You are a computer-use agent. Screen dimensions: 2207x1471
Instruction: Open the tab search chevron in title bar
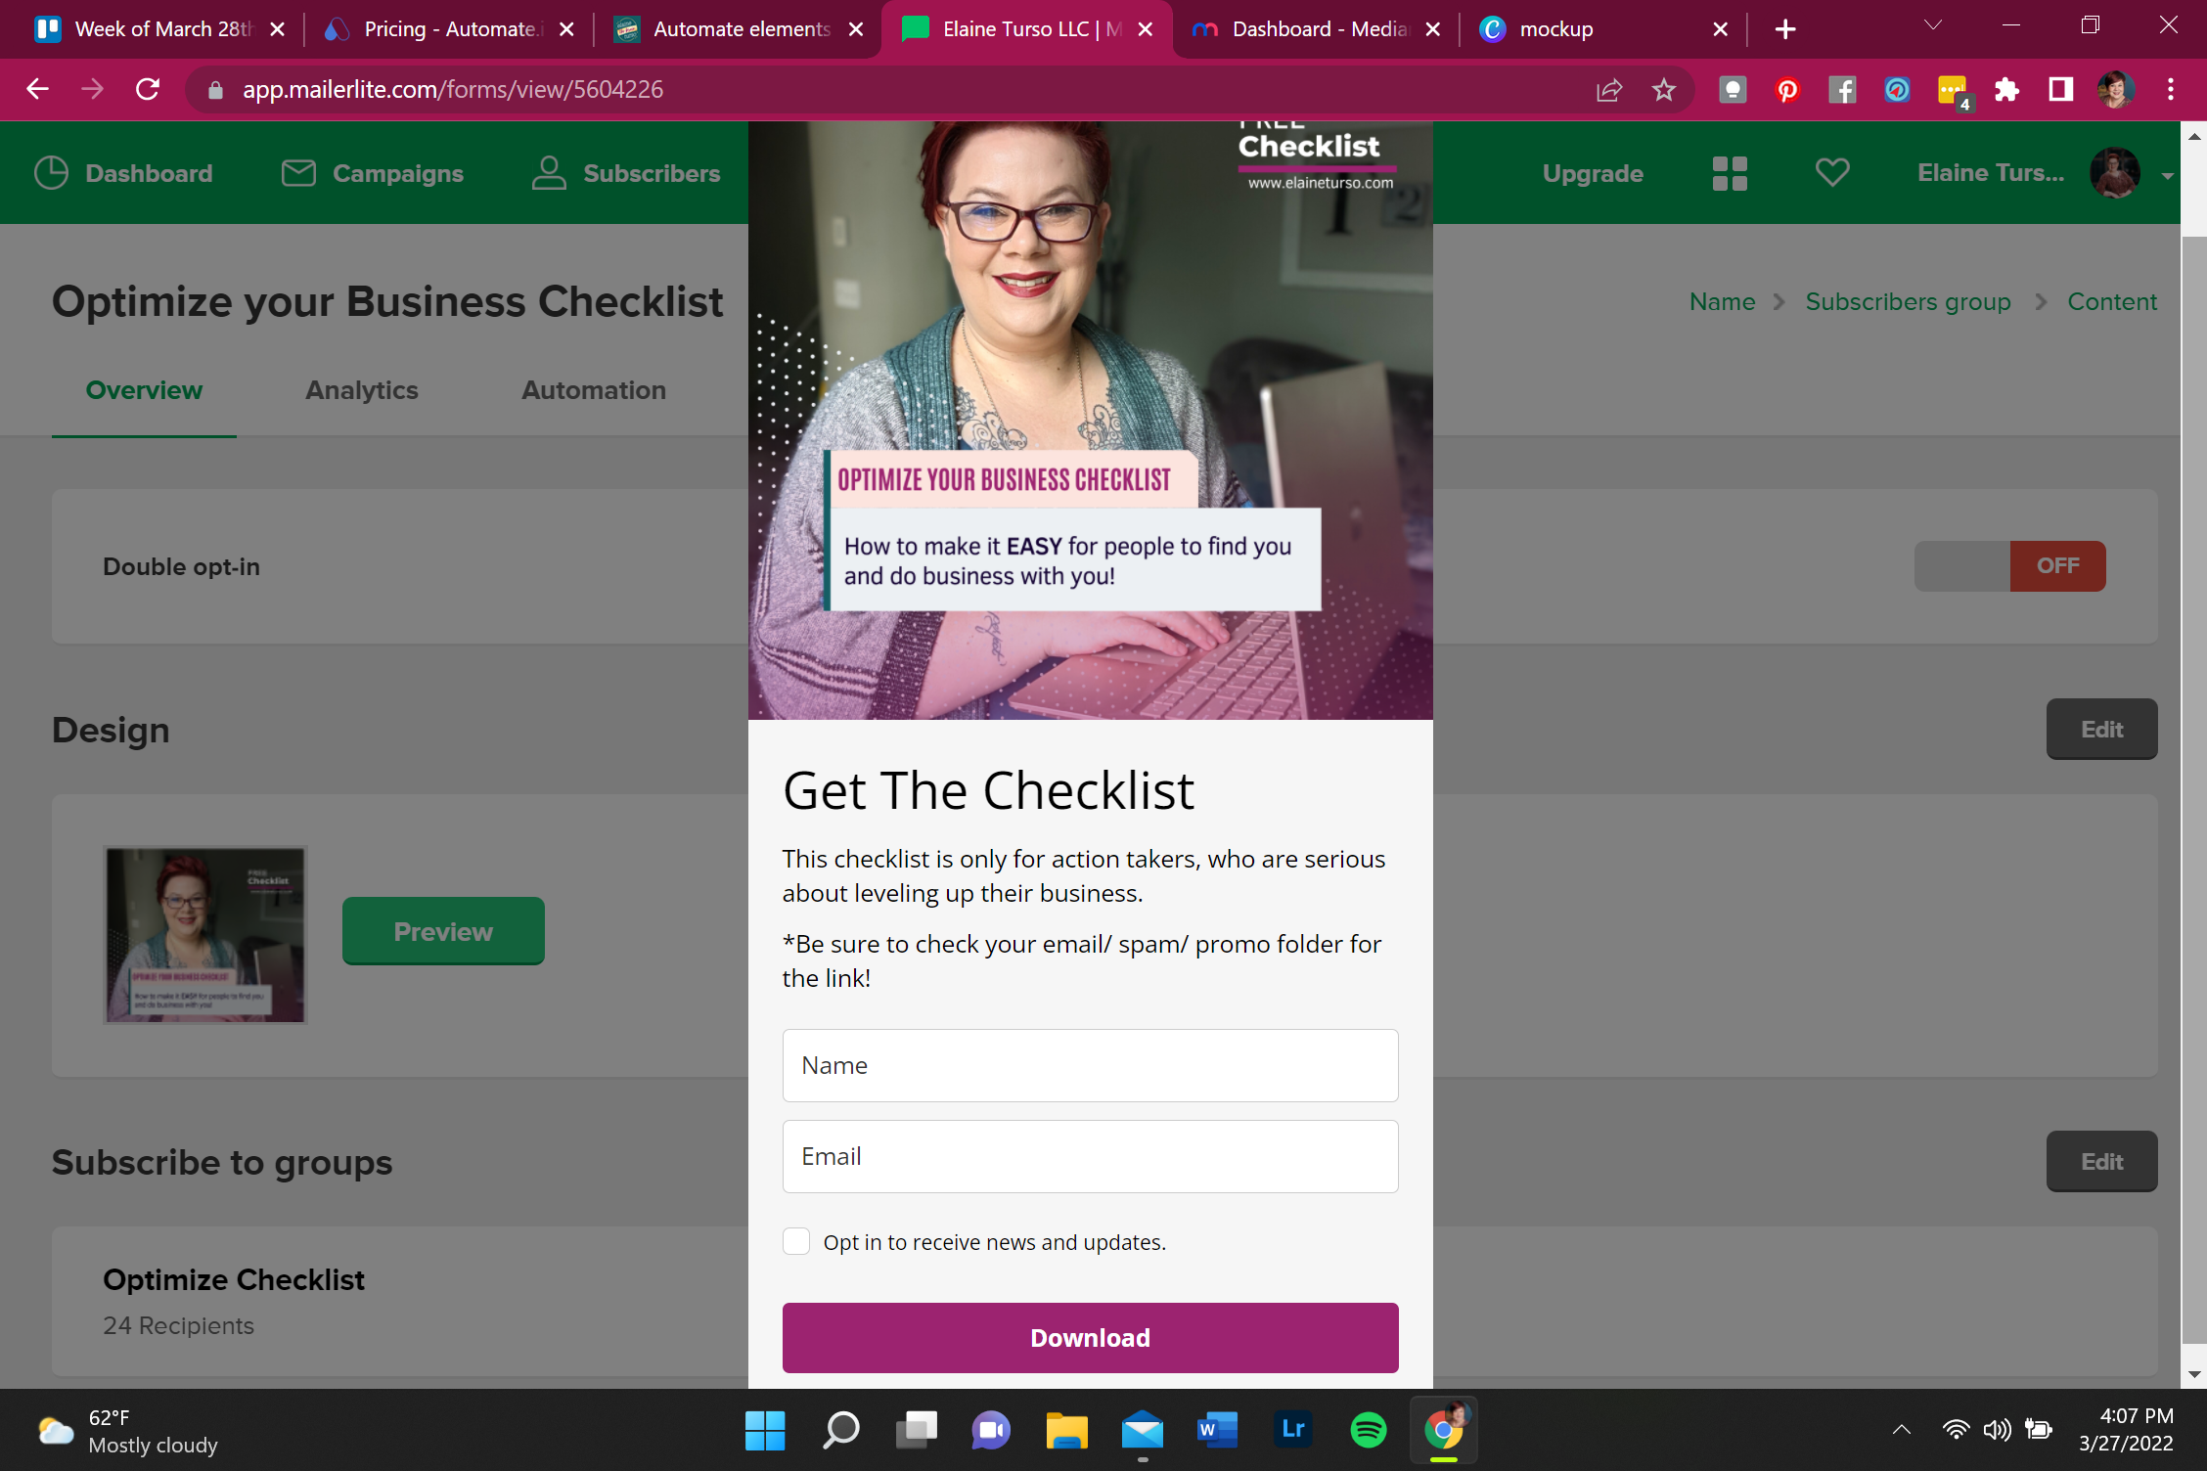point(1933,26)
